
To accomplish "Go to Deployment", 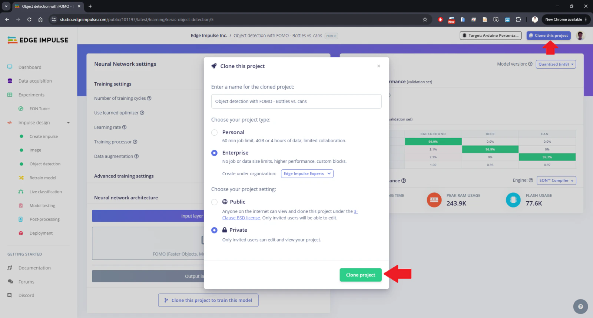I will tap(41, 233).
